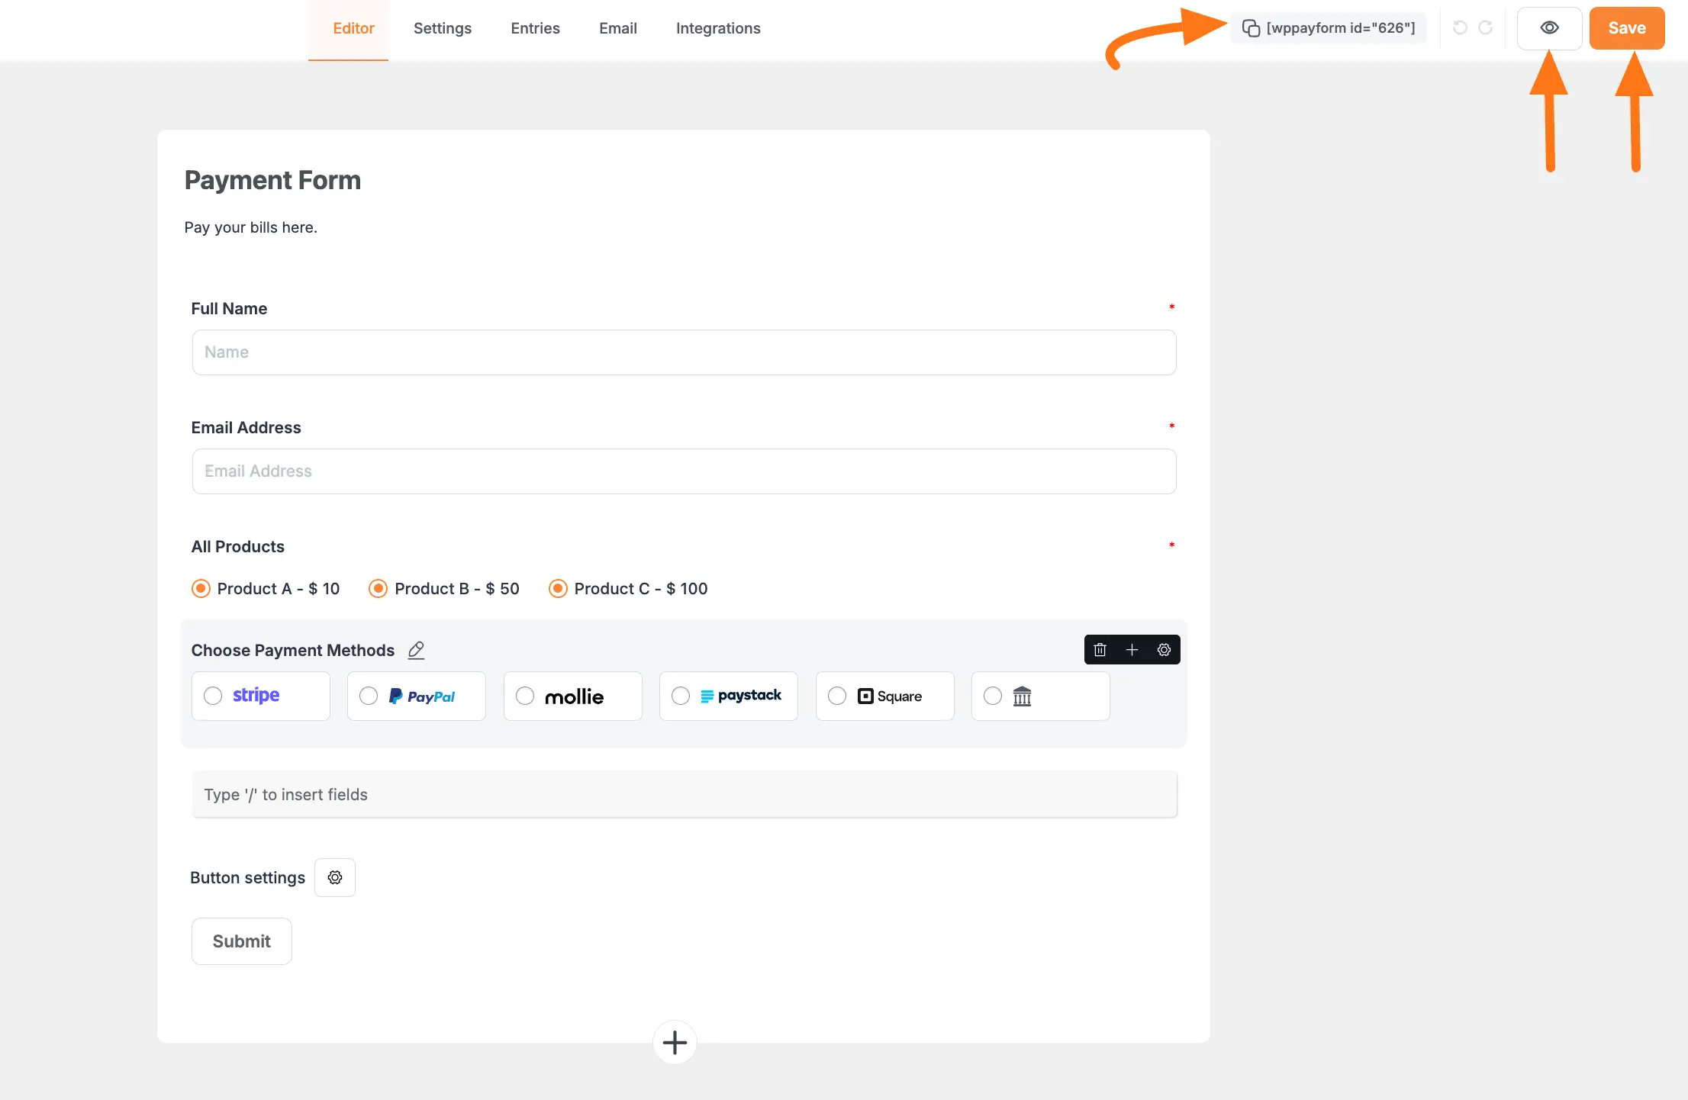Image resolution: width=1688 pixels, height=1100 pixels.
Task: Switch to the Settings tab
Action: 442,27
